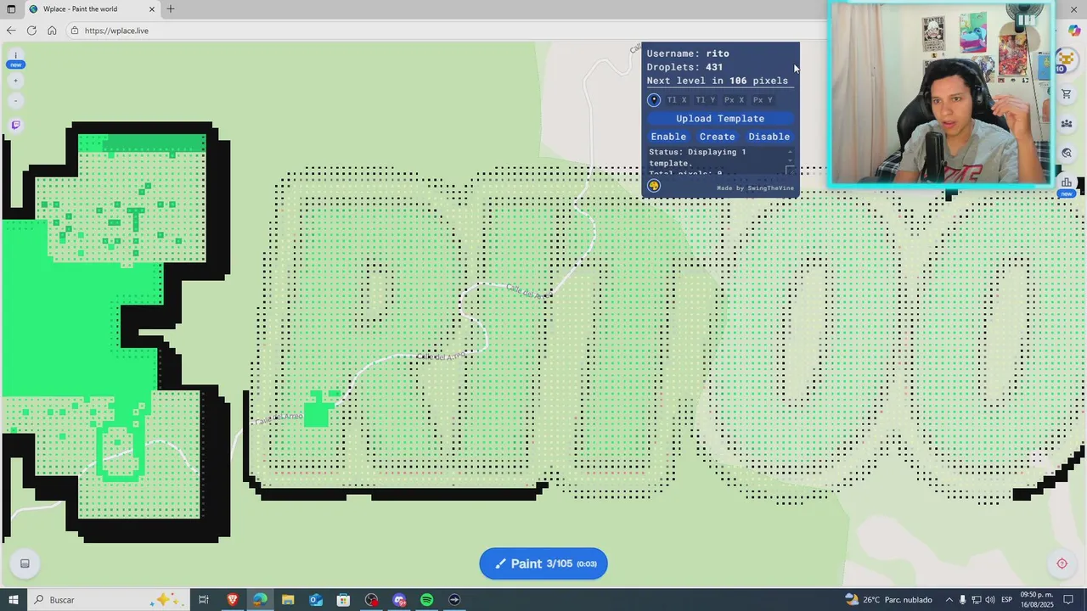This screenshot has width=1087, height=611.
Task: Open the shop cart icon on right sidebar
Action: [x=1067, y=94]
